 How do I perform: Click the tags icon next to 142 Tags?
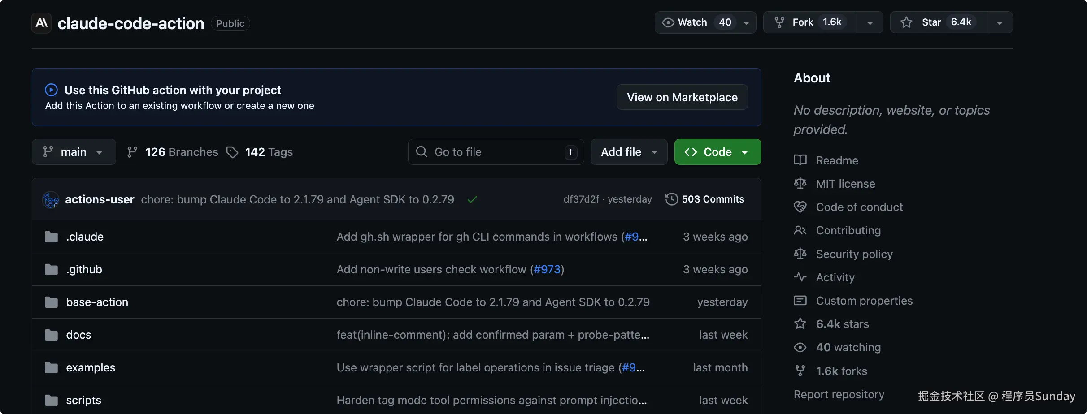[232, 152]
